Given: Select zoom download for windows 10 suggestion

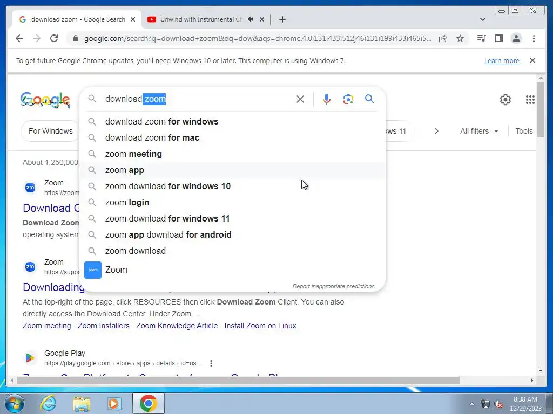Looking at the screenshot, I should 233,186.
